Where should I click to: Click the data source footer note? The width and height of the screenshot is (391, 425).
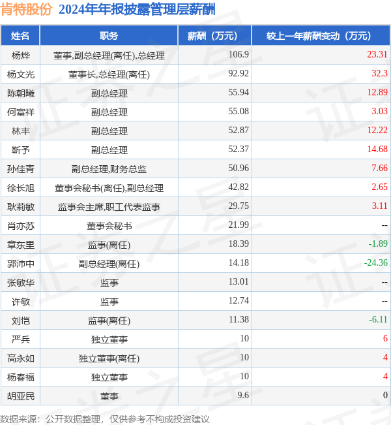coord(105,419)
